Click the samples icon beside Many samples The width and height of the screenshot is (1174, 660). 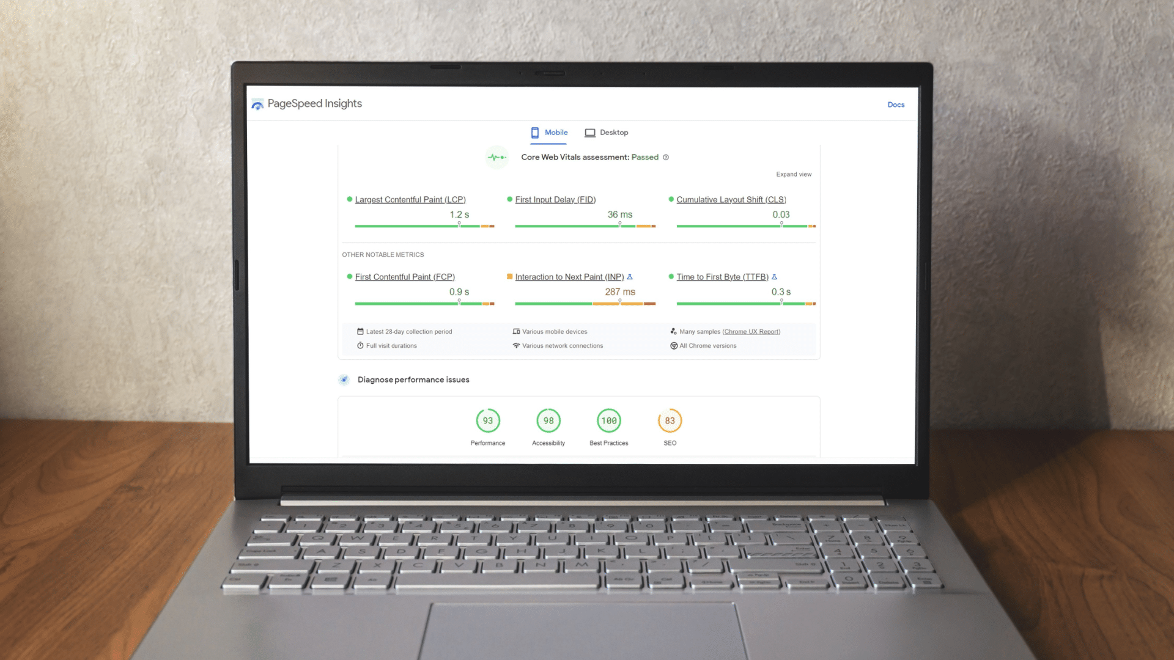click(673, 331)
